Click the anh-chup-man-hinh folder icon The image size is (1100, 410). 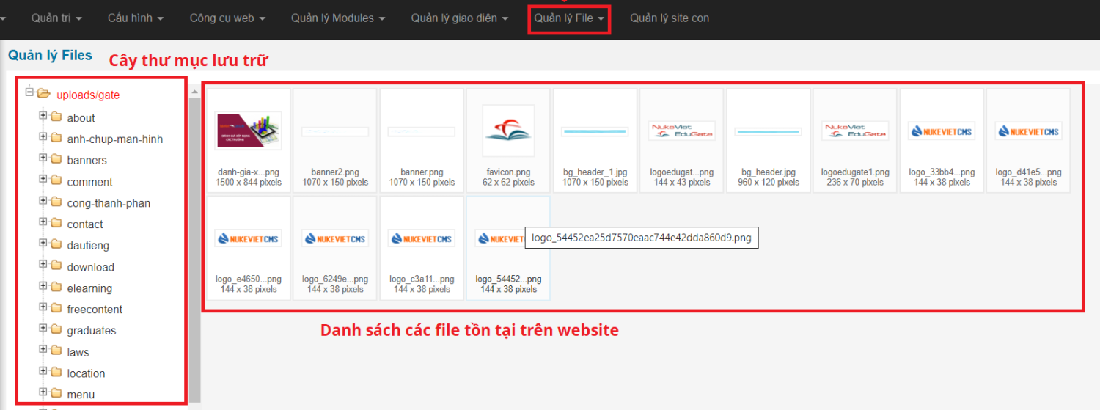tap(56, 138)
